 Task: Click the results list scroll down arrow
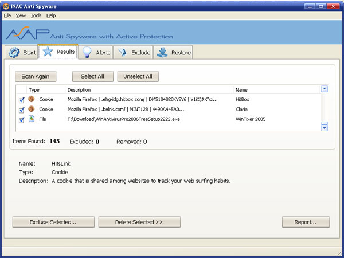pyautogui.click(x=325, y=128)
